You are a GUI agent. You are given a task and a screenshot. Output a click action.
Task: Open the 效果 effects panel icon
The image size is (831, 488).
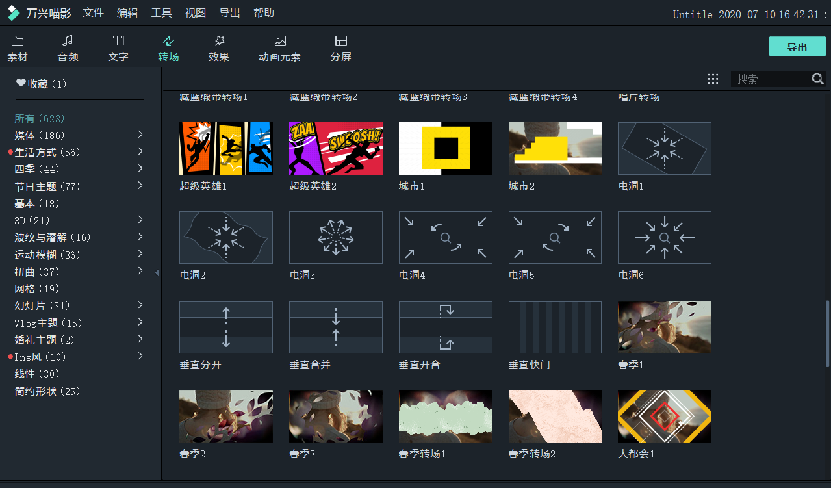click(x=219, y=42)
